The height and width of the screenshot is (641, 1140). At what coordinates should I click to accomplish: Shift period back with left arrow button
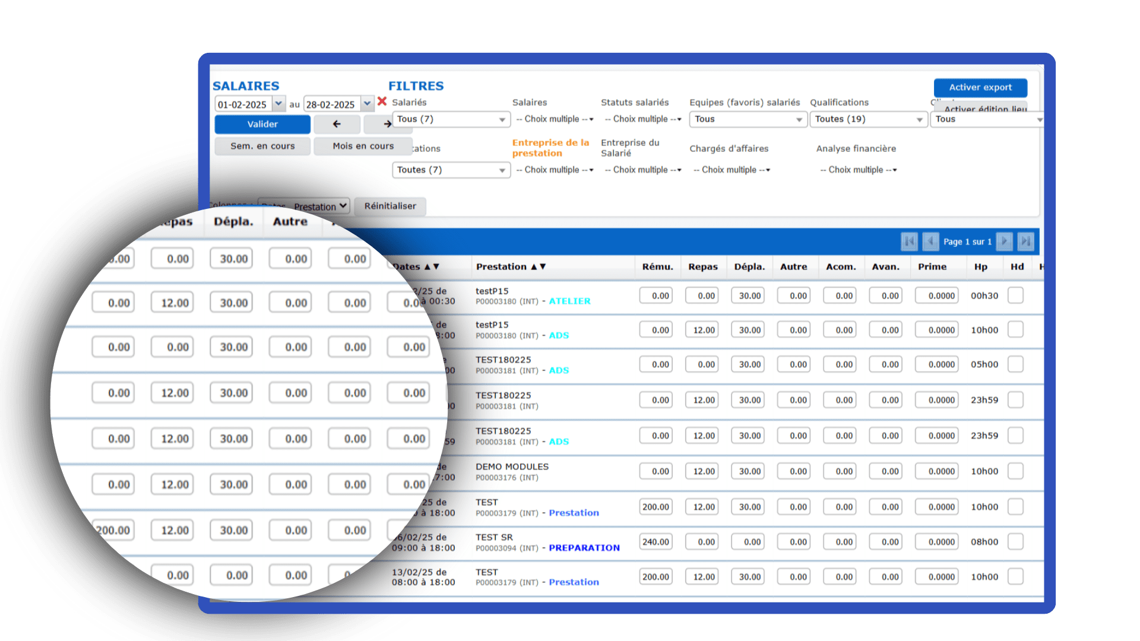(x=337, y=124)
